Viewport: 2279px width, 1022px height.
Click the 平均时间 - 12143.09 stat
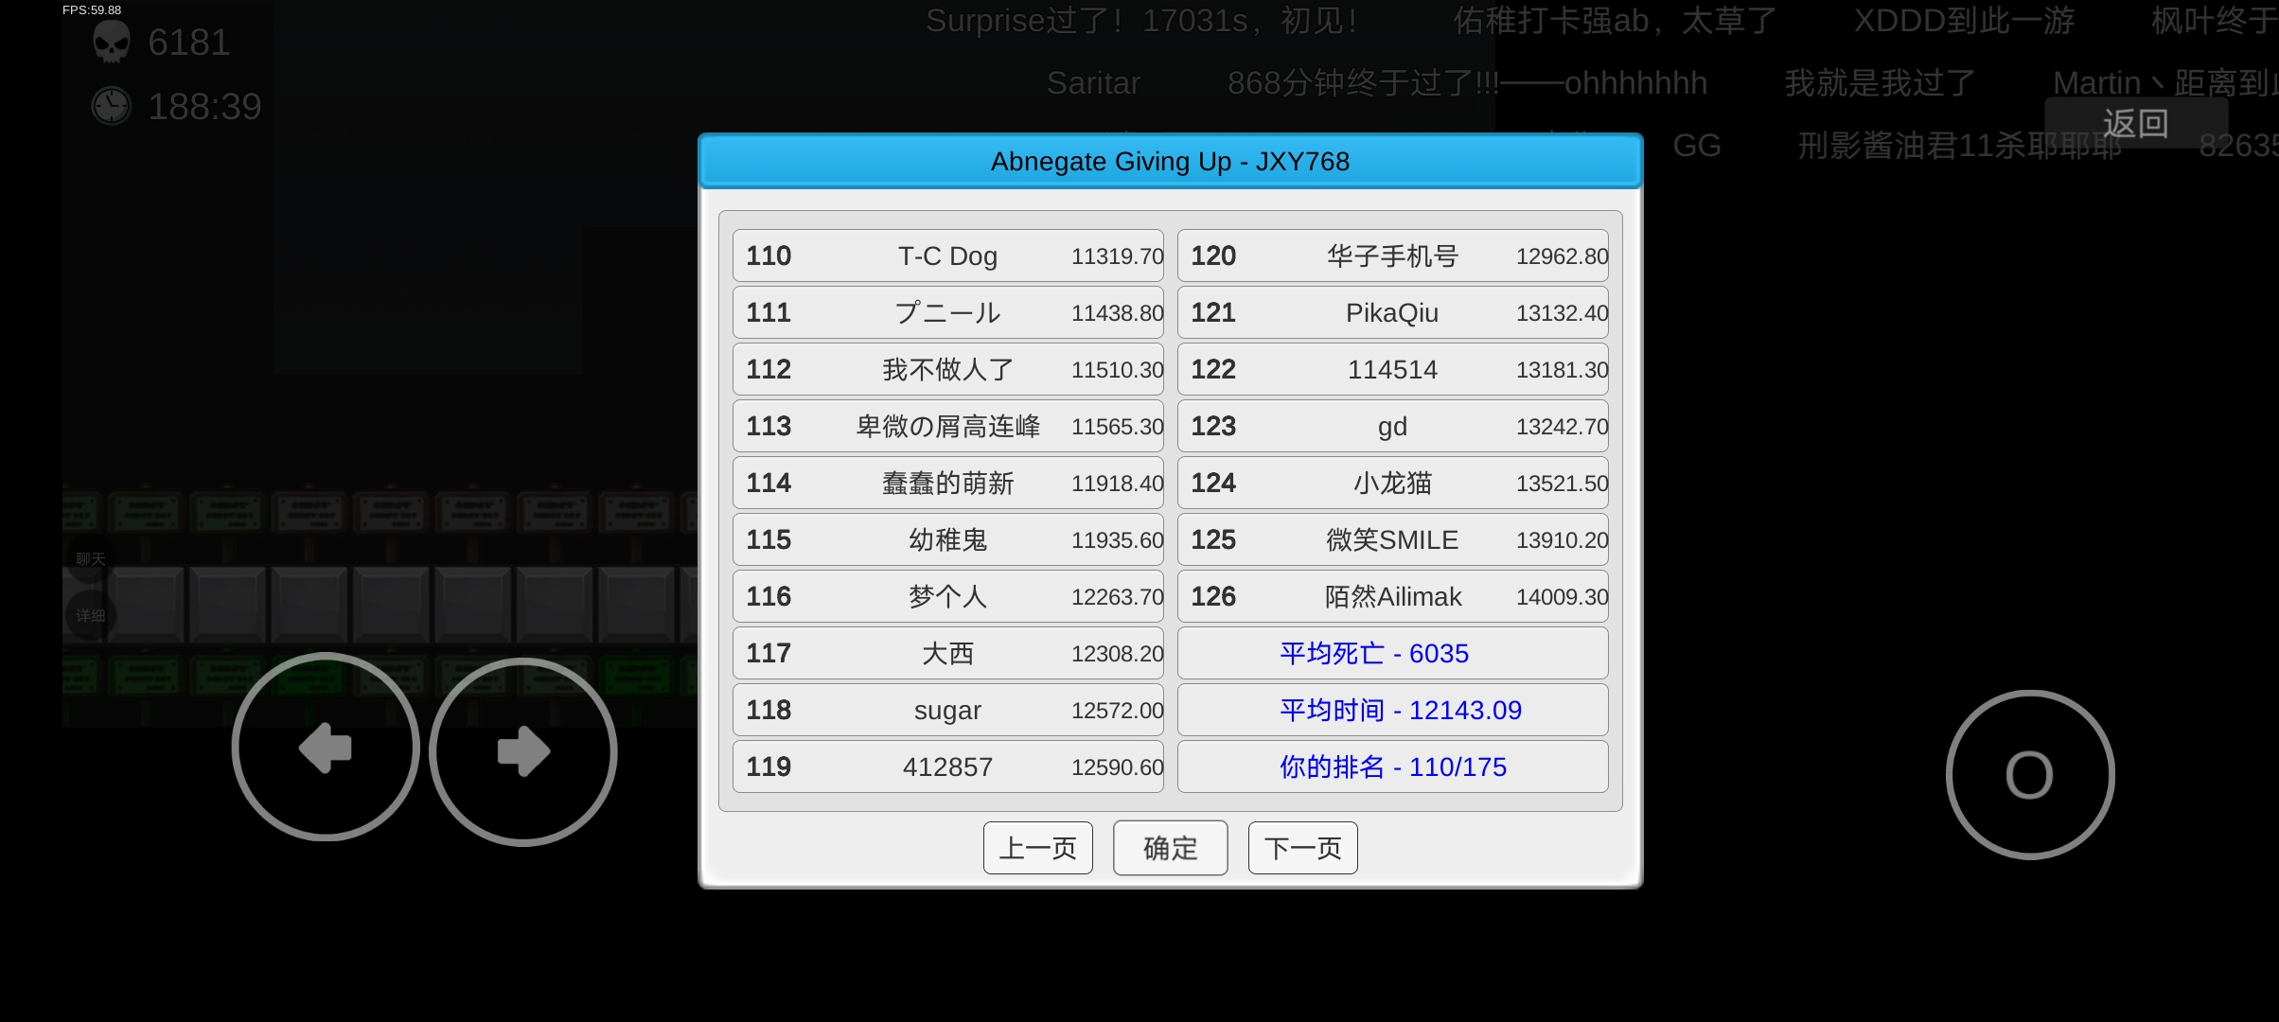(x=1393, y=710)
